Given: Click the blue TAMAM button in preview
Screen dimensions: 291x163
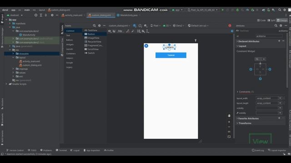Looking at the screenshot, I should tap(171, 55).
